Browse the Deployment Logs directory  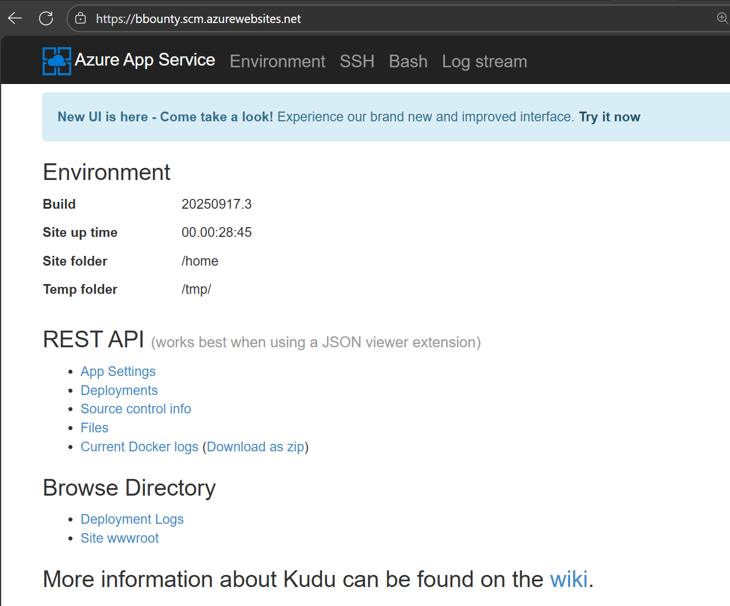pos(132,519)
